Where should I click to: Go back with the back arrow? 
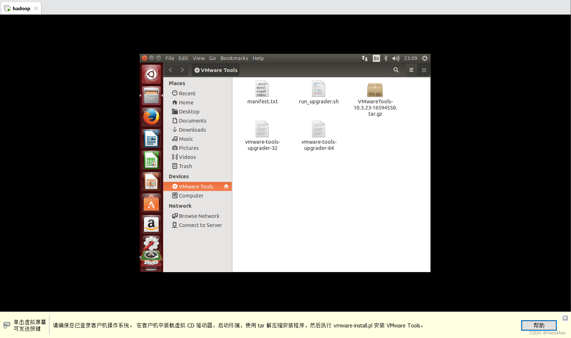click(171, 70)
